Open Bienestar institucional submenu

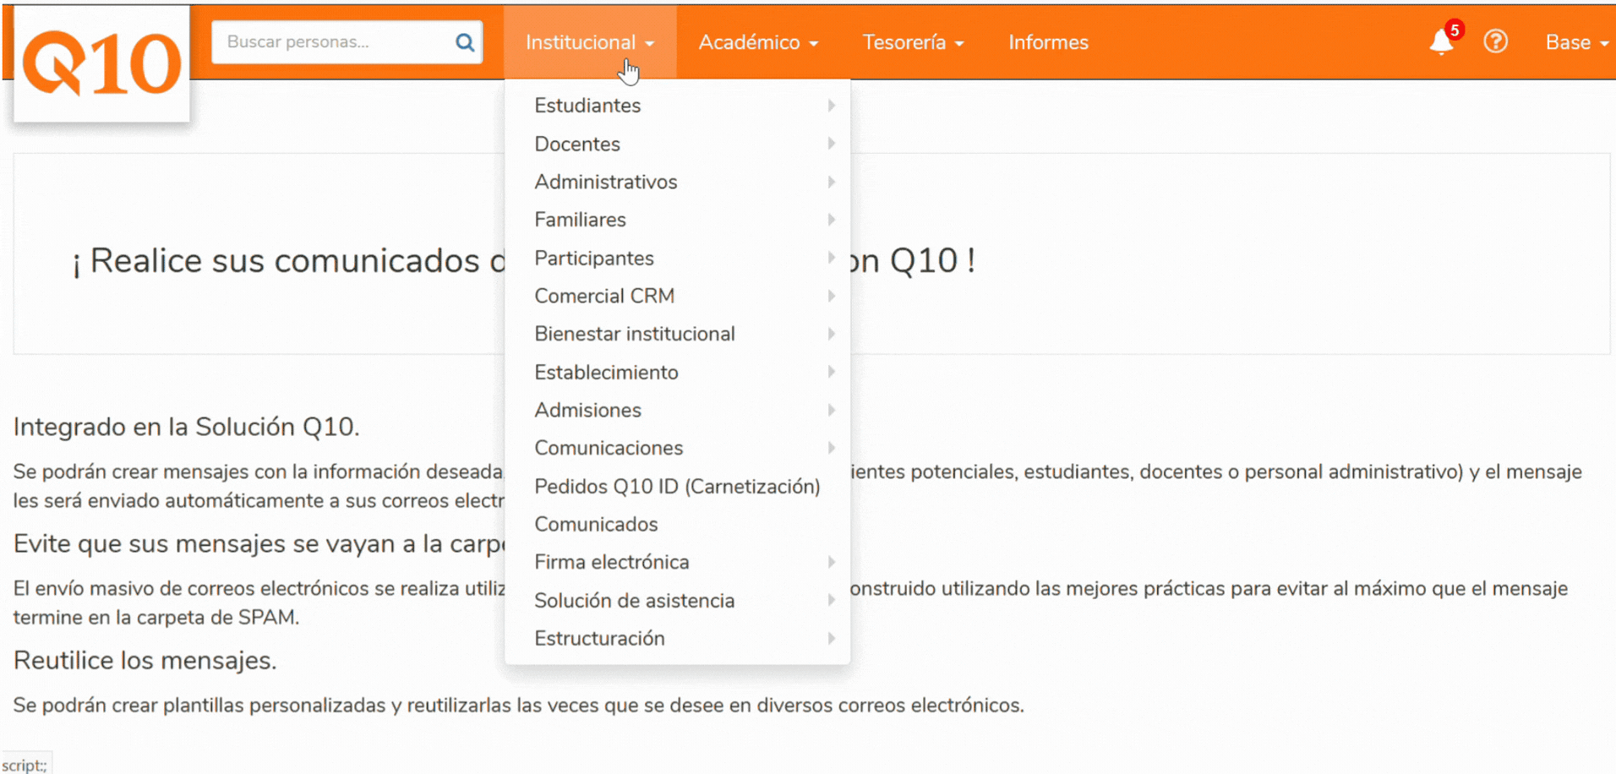pyautogui.click(x=677, y=334)
